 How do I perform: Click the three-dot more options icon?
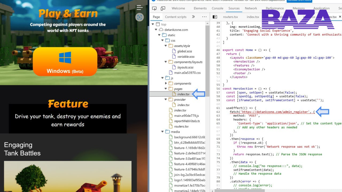pos(204,17)
